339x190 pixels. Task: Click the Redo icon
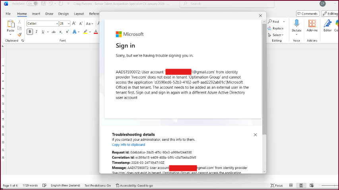pos(61,4)
